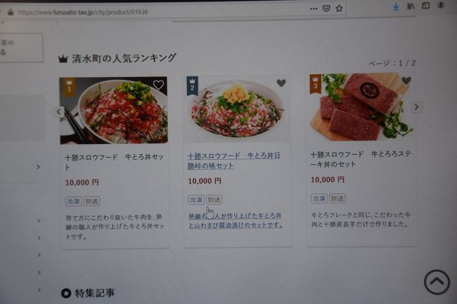
Task: Click the scroll-to-top circular arrow button
Action: click(437, 282)
